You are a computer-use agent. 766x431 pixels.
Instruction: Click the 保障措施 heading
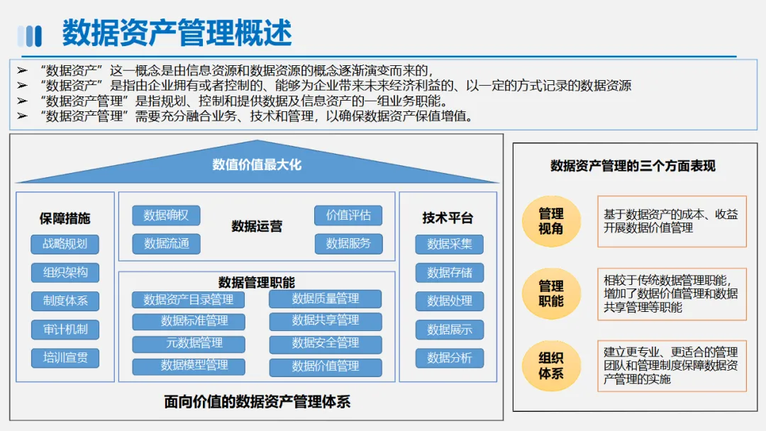pyautogui.click(x=65, y=218)
